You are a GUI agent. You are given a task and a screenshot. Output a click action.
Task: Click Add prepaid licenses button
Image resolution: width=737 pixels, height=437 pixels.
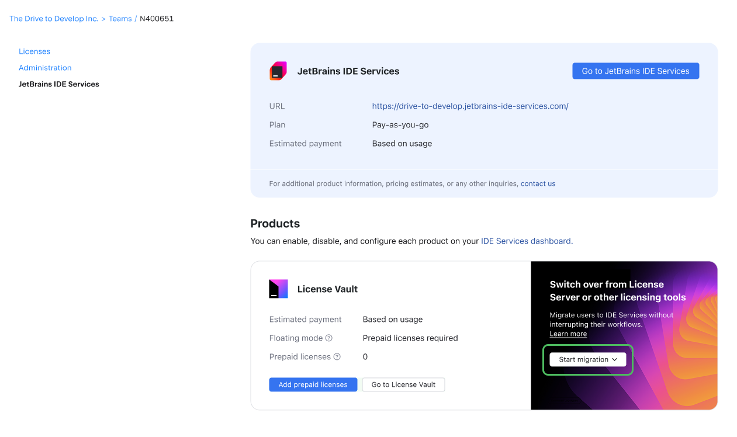[313, 384]
